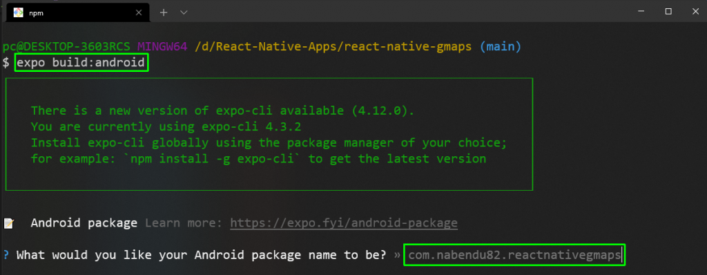
Task: Click the 'npm install -g expo-cli' example line
Action: [258, 160]
